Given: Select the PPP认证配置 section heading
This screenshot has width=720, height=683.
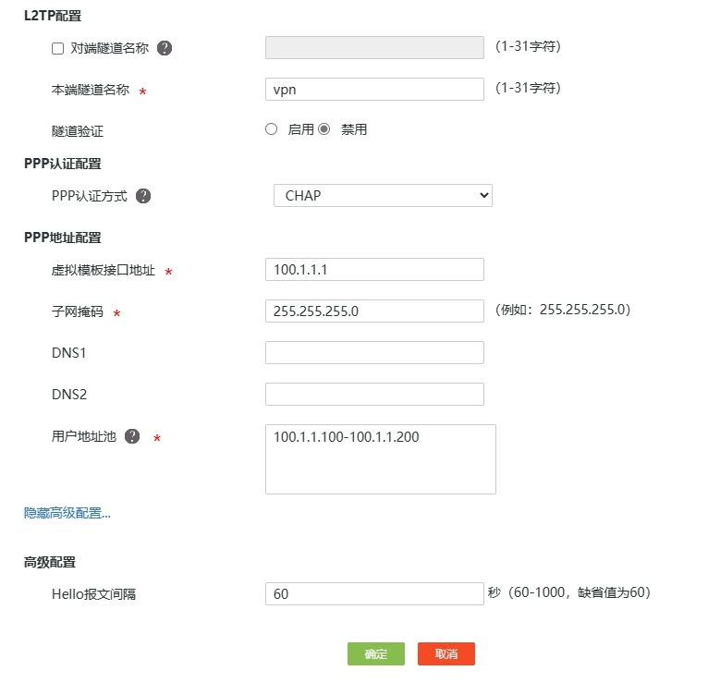Looking at the screenshot, I should click(63, 164).
